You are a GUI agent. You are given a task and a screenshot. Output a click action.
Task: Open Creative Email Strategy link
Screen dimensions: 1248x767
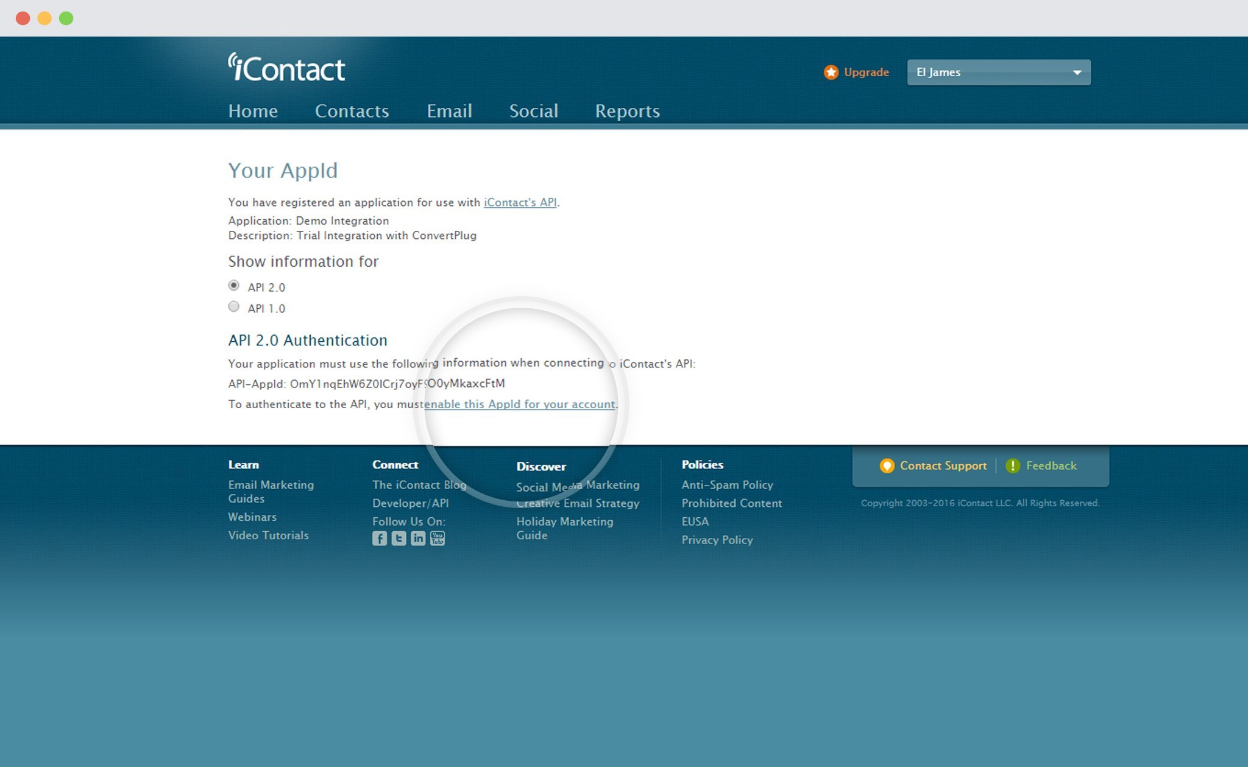[578, 503]
